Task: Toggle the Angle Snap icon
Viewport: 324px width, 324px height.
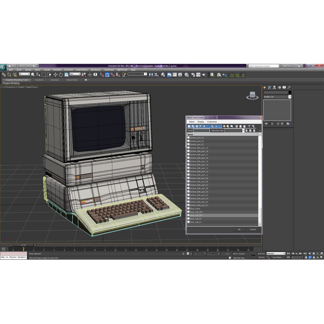Action: pos(107,75)
